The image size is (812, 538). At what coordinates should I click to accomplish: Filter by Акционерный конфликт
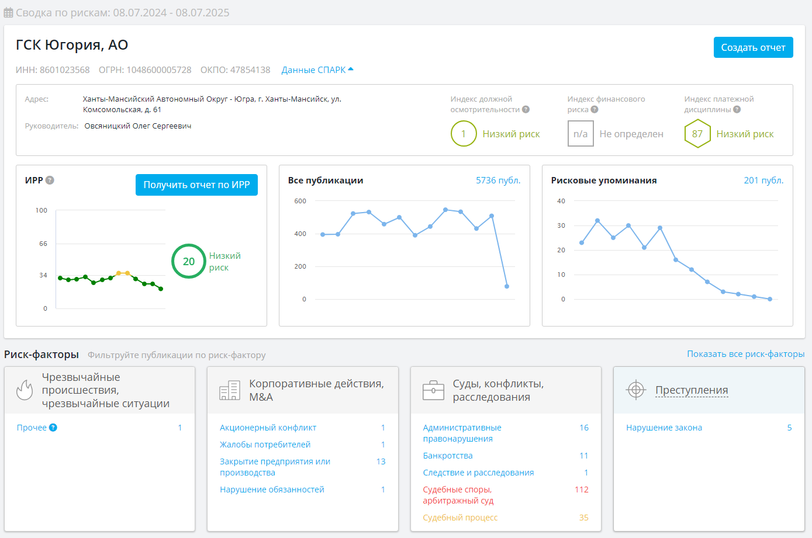click(x=268, y=428)
